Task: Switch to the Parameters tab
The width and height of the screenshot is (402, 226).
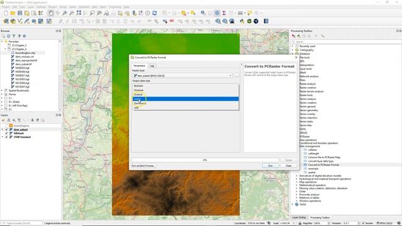Action: pos(139,66)
